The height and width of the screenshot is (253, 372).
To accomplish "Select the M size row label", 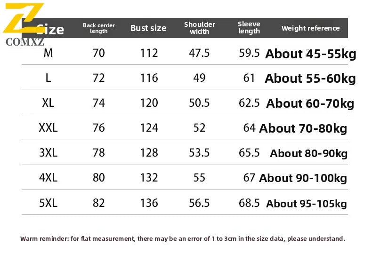I will (48, 53).
